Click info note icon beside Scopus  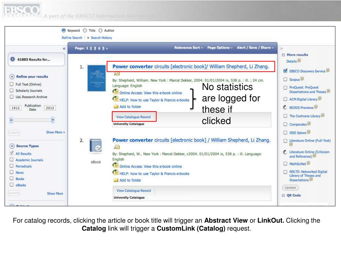click(x=302, y=79)
